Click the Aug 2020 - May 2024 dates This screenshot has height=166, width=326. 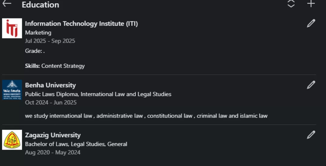53,152
